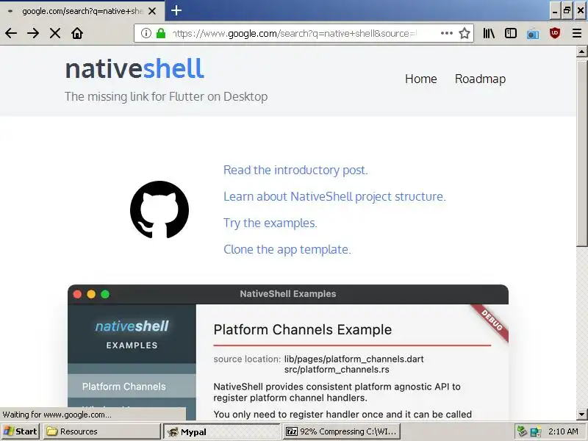588x441 pixels.
Task: Switch to Resources folder taskbar item
Action: tap(101, 431)
